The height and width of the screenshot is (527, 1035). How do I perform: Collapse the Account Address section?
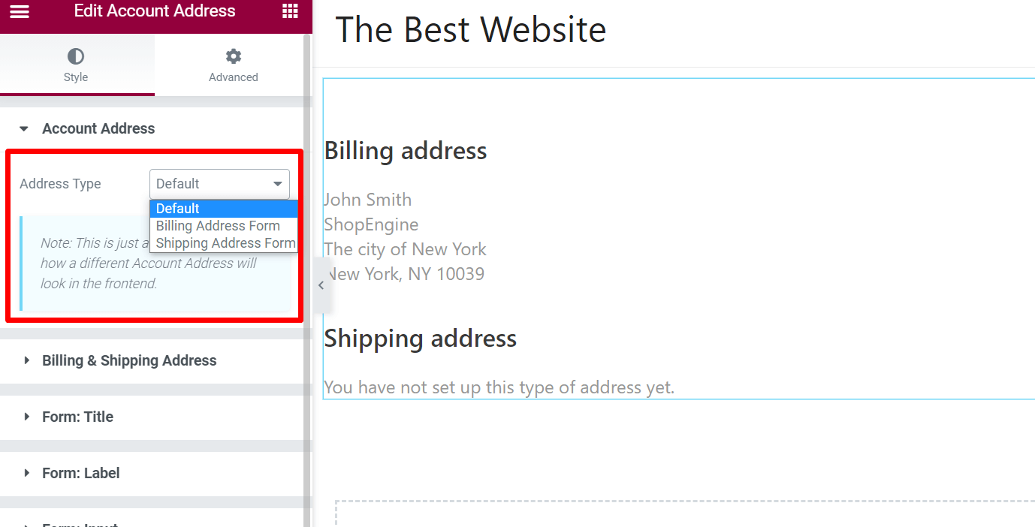point(98,128)
